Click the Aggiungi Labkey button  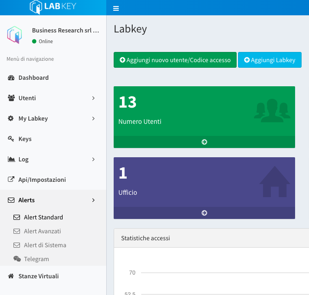[x=270, y=60]
